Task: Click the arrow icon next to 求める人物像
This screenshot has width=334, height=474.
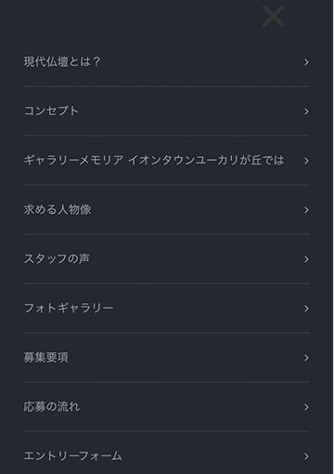Action: pos(306,210)
